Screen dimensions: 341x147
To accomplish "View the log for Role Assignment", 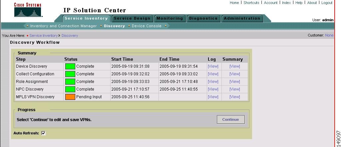I will (213, 82).
